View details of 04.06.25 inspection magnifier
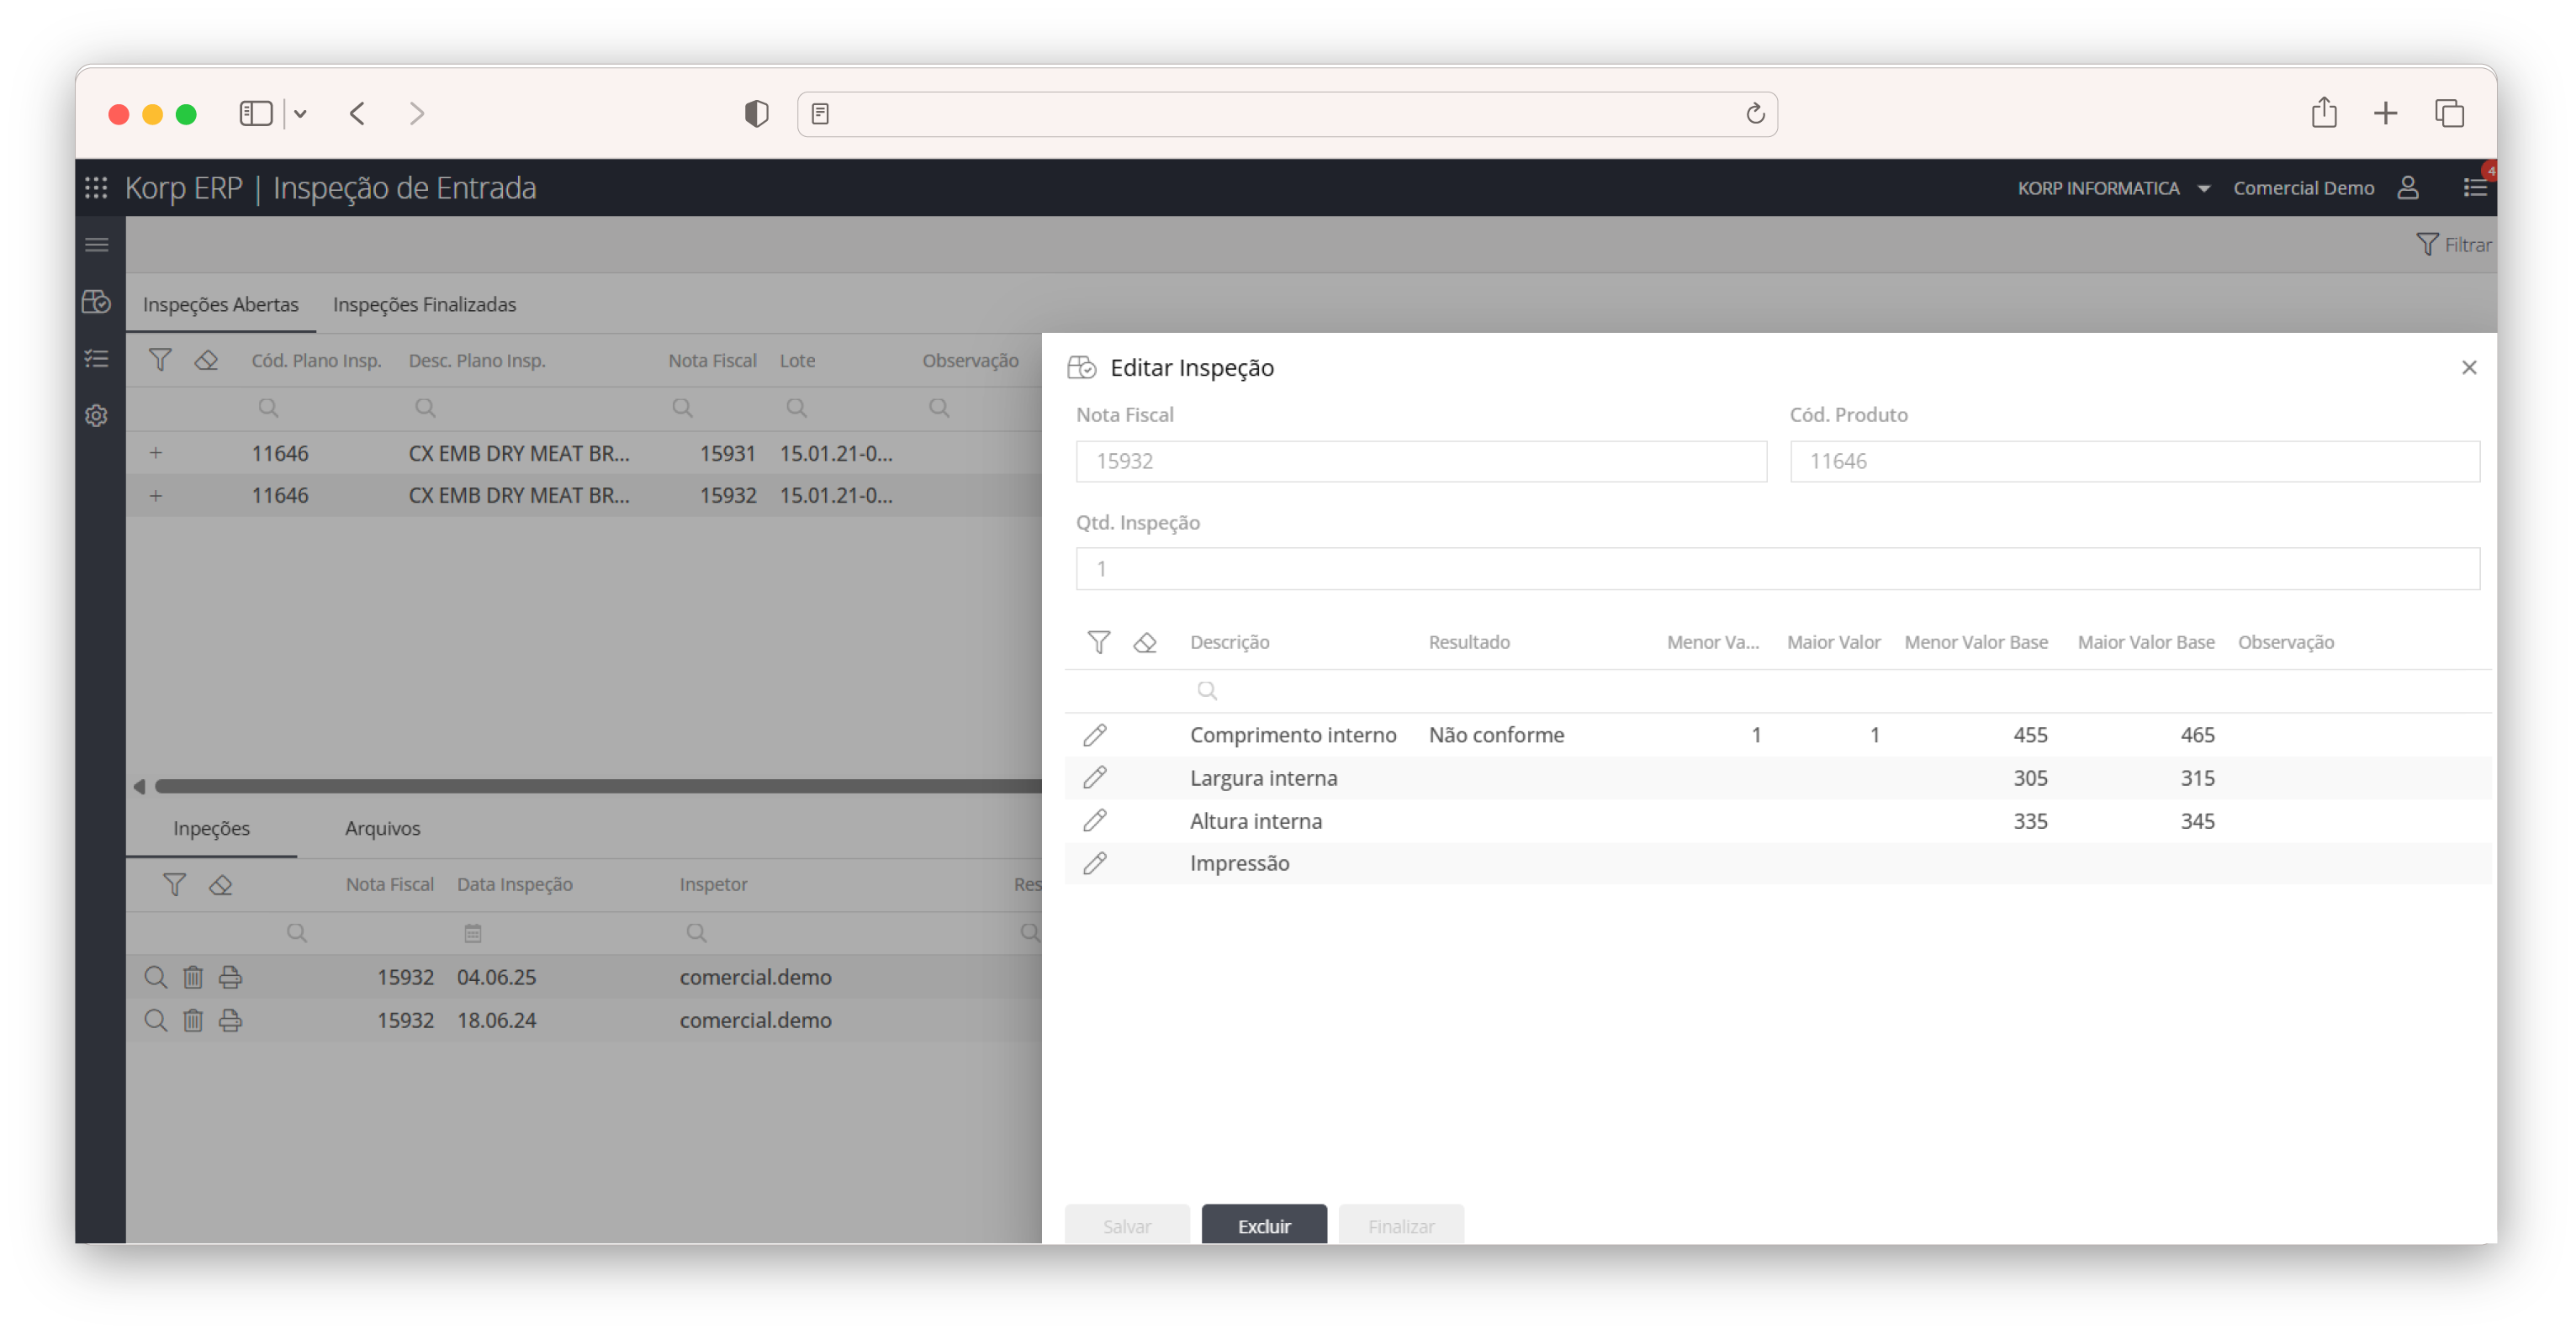 click(x=155, y=978)
